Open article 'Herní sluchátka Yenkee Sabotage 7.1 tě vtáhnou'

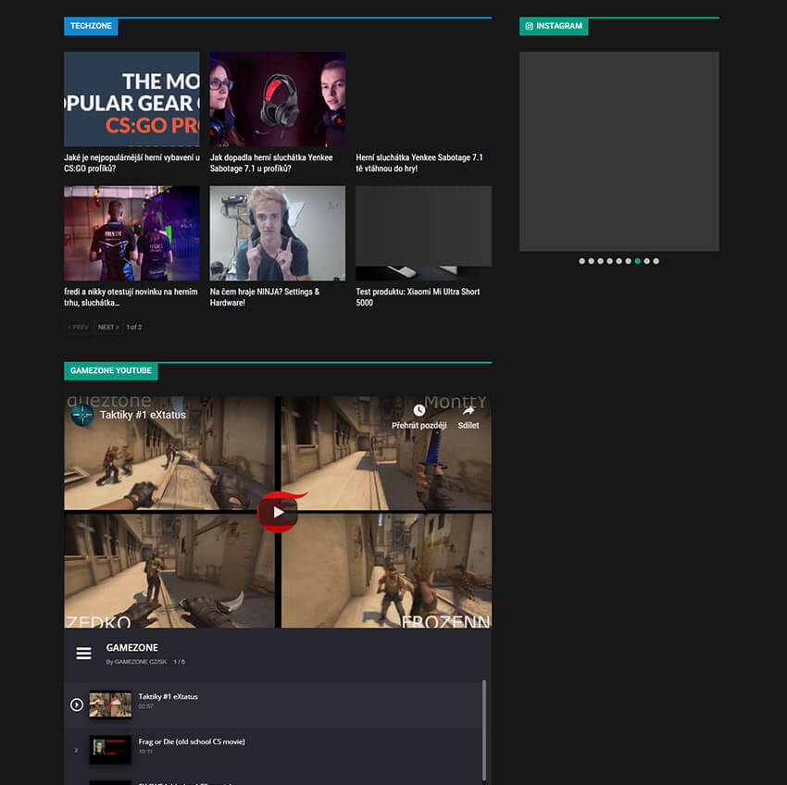pos(419,163)
